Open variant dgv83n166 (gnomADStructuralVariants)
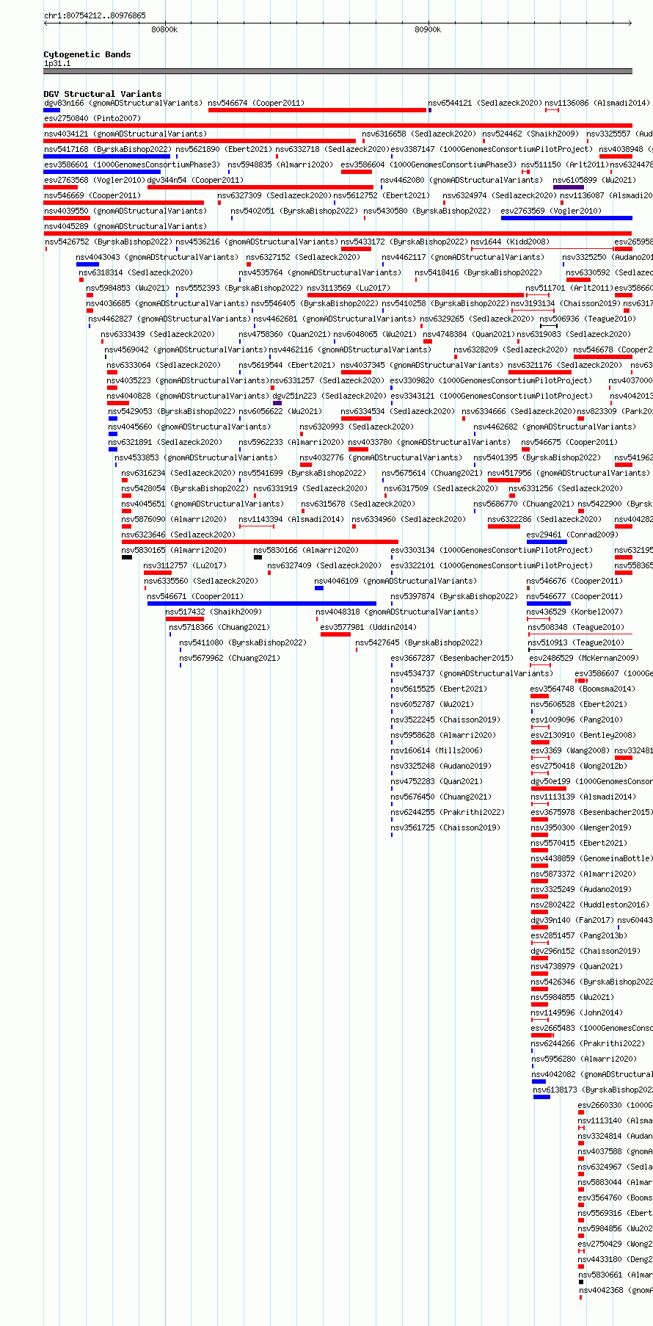653x1326 pixels. pos(123,104)
